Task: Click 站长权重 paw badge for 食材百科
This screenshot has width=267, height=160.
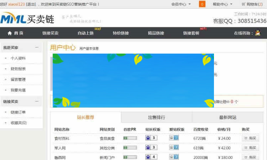Action: tap(151, 138)
